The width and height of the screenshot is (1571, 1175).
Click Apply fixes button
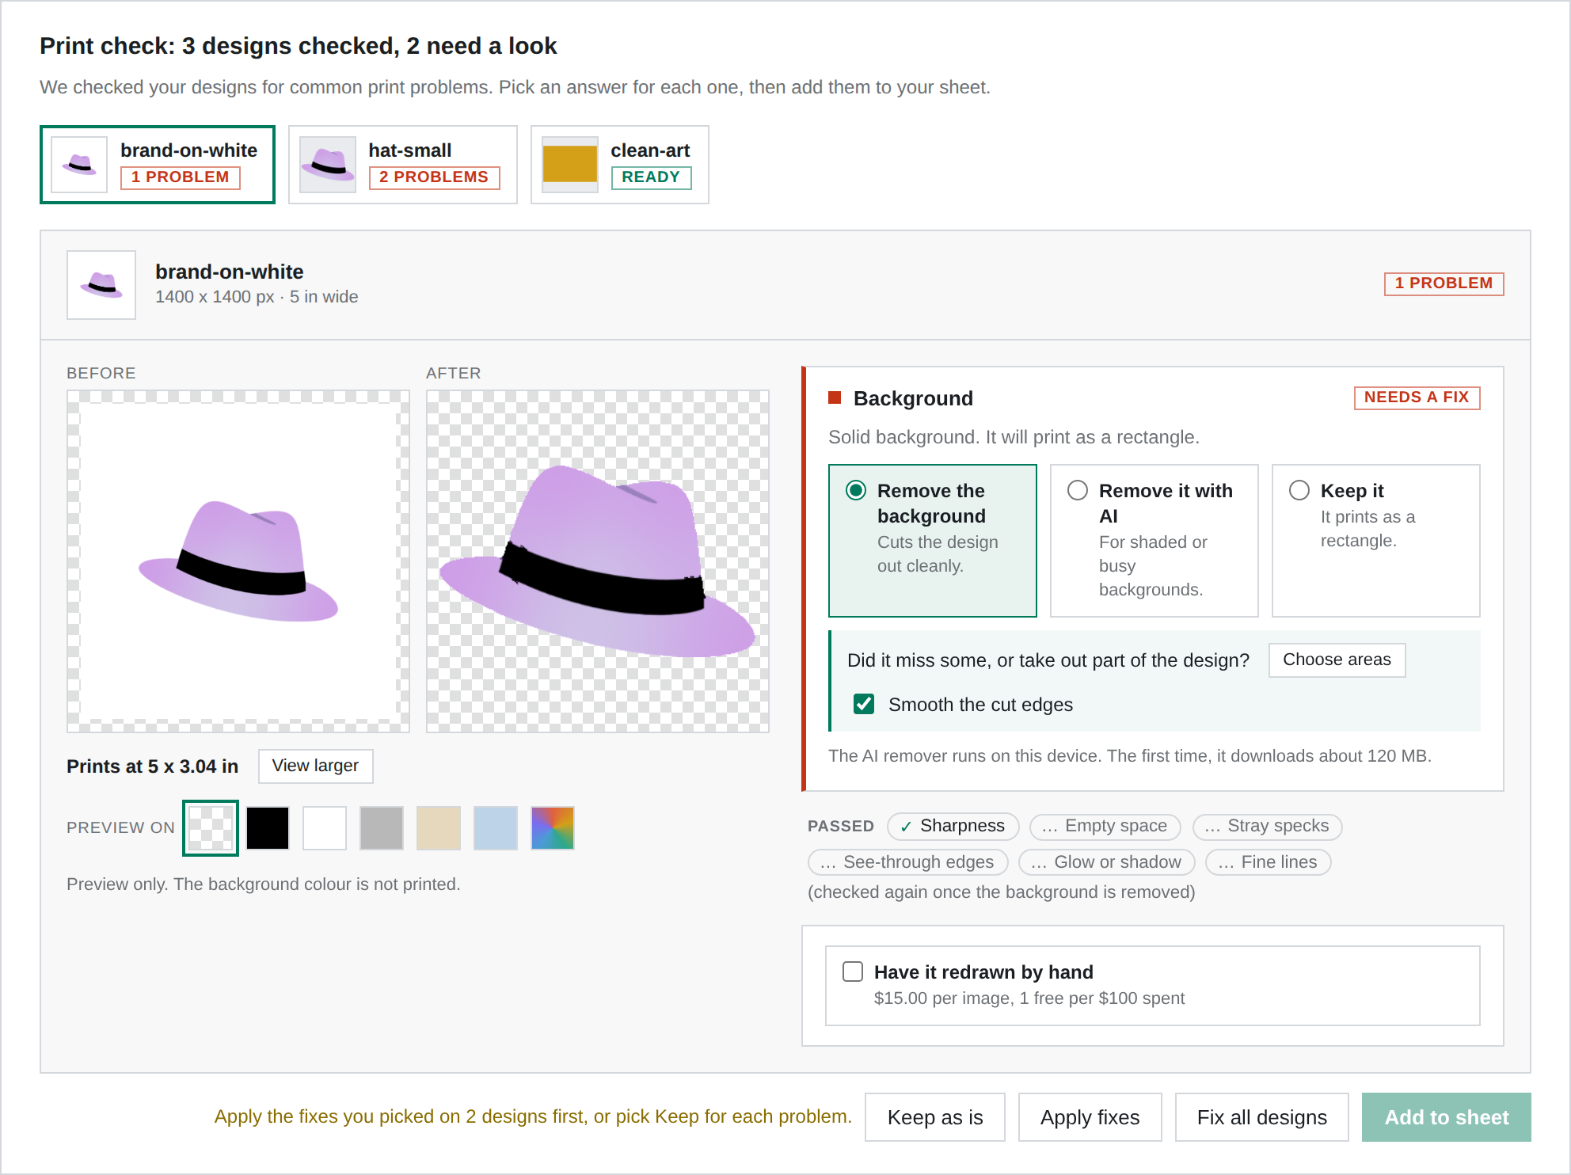[x=1090, y=1117]
